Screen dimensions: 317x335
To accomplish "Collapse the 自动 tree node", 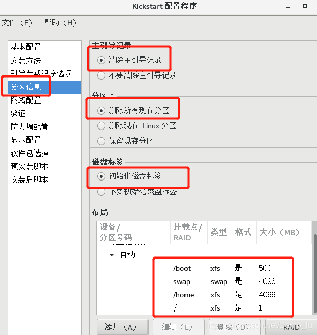I will (112, 255).
